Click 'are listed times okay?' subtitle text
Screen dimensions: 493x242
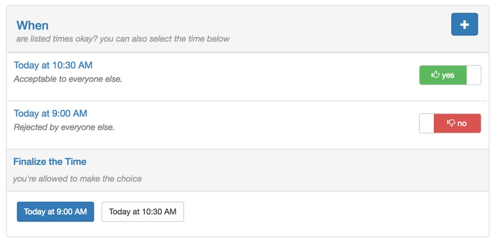click(x=57, y=39)
